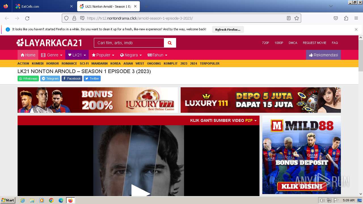This screenshot has width=363, height=204.
Task: Open the KOMEDI category
Action: click(x=38, y=63)
